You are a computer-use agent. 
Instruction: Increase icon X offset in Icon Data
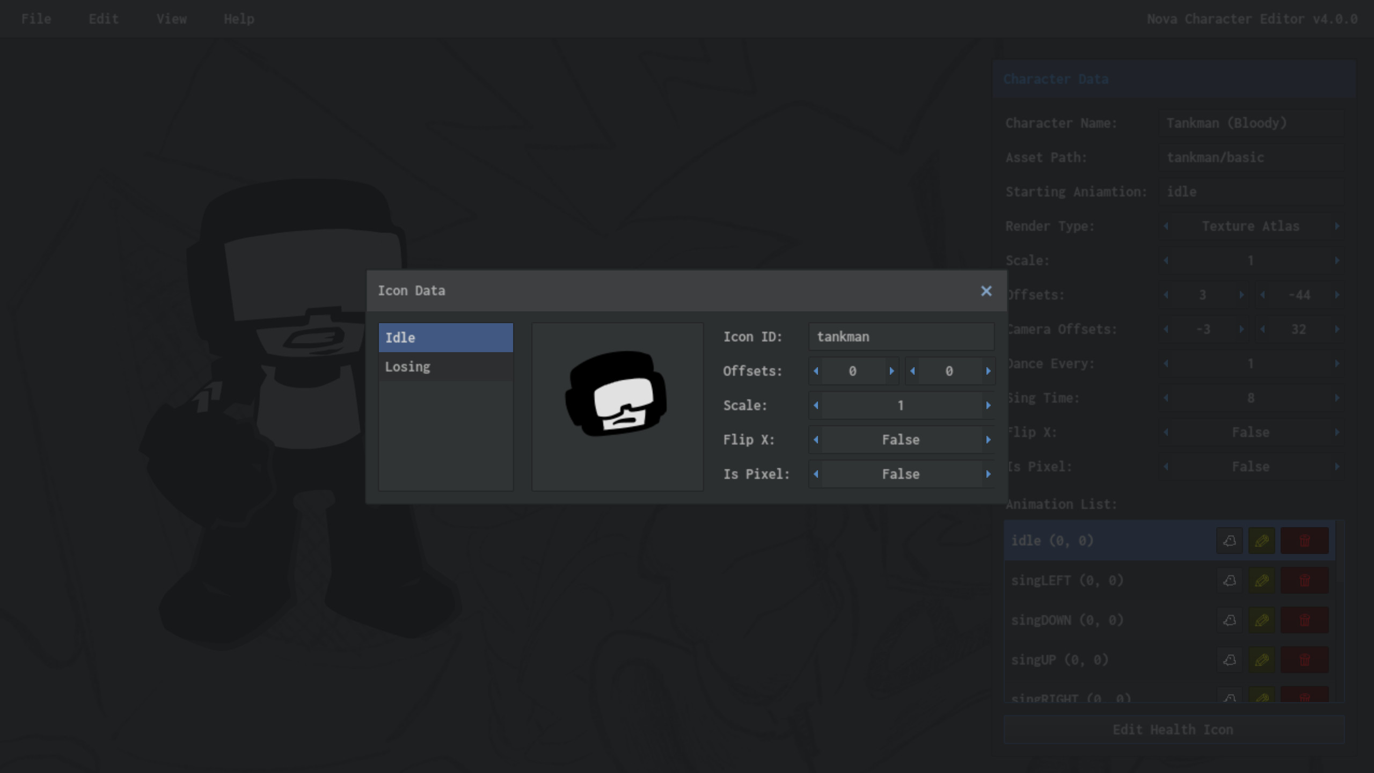tap(892, 371)
